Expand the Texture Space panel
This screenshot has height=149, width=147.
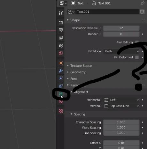tap(67, 66)
